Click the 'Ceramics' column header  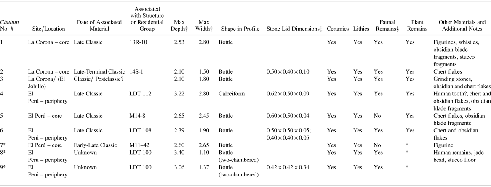point(338,29)
